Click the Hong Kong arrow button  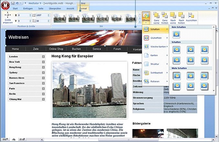(x=43, y=67)
